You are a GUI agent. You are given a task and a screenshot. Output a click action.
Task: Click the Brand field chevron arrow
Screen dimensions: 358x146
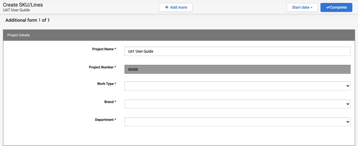(348, 104)
